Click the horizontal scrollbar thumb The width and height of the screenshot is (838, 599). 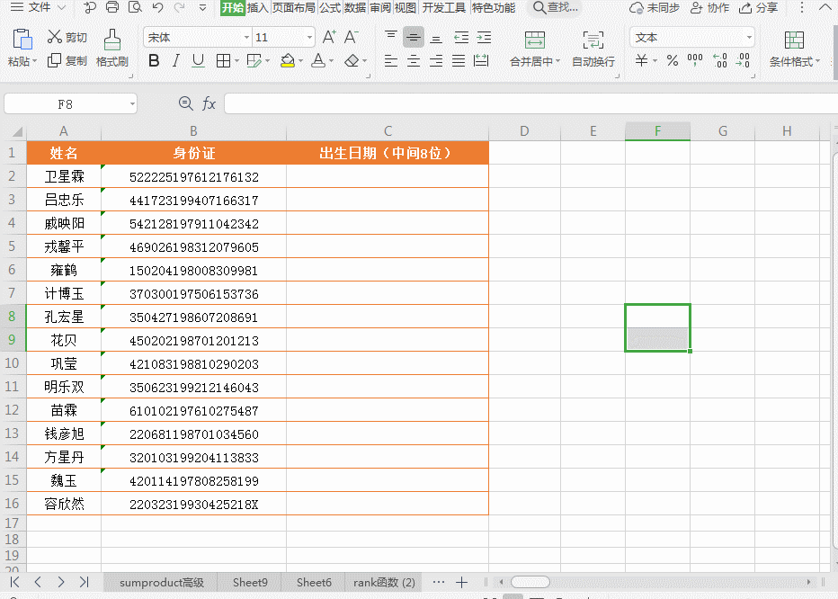tap(530, 582)
